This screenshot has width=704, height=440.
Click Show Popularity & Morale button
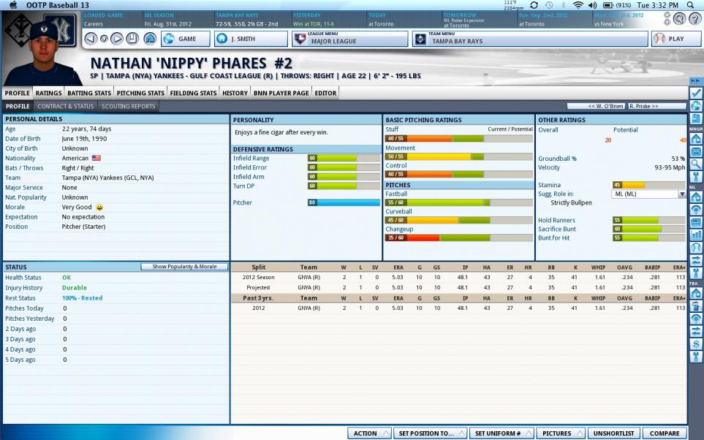coord(184,267)
